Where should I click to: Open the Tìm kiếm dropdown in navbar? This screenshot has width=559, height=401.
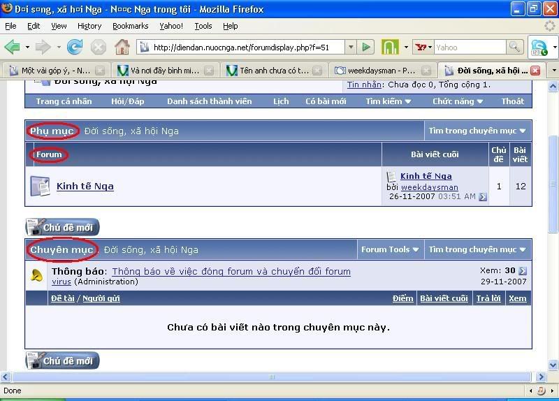(389, 101)
